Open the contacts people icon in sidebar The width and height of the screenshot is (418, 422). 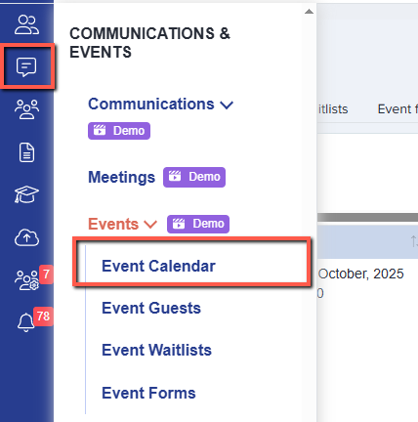pyautogui.click(x=26, y=24)
